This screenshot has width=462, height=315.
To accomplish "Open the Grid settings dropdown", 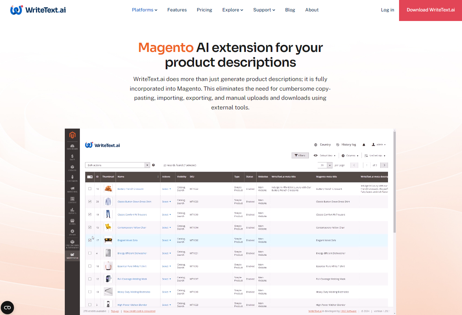I will 375,155.
